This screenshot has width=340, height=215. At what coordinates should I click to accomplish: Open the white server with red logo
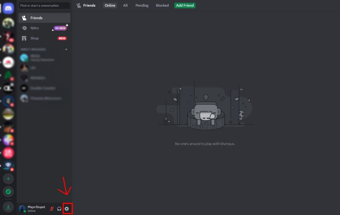[x=8, y=62]
